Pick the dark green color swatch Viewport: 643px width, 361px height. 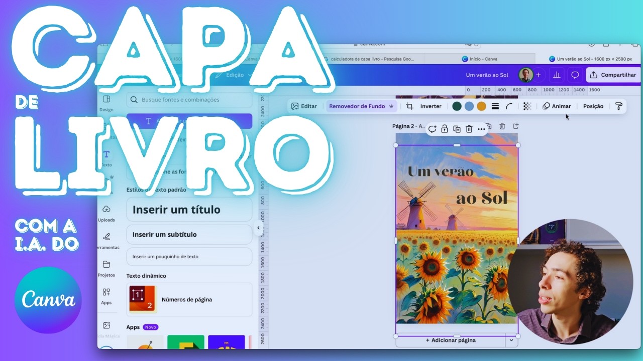[457, 106]
